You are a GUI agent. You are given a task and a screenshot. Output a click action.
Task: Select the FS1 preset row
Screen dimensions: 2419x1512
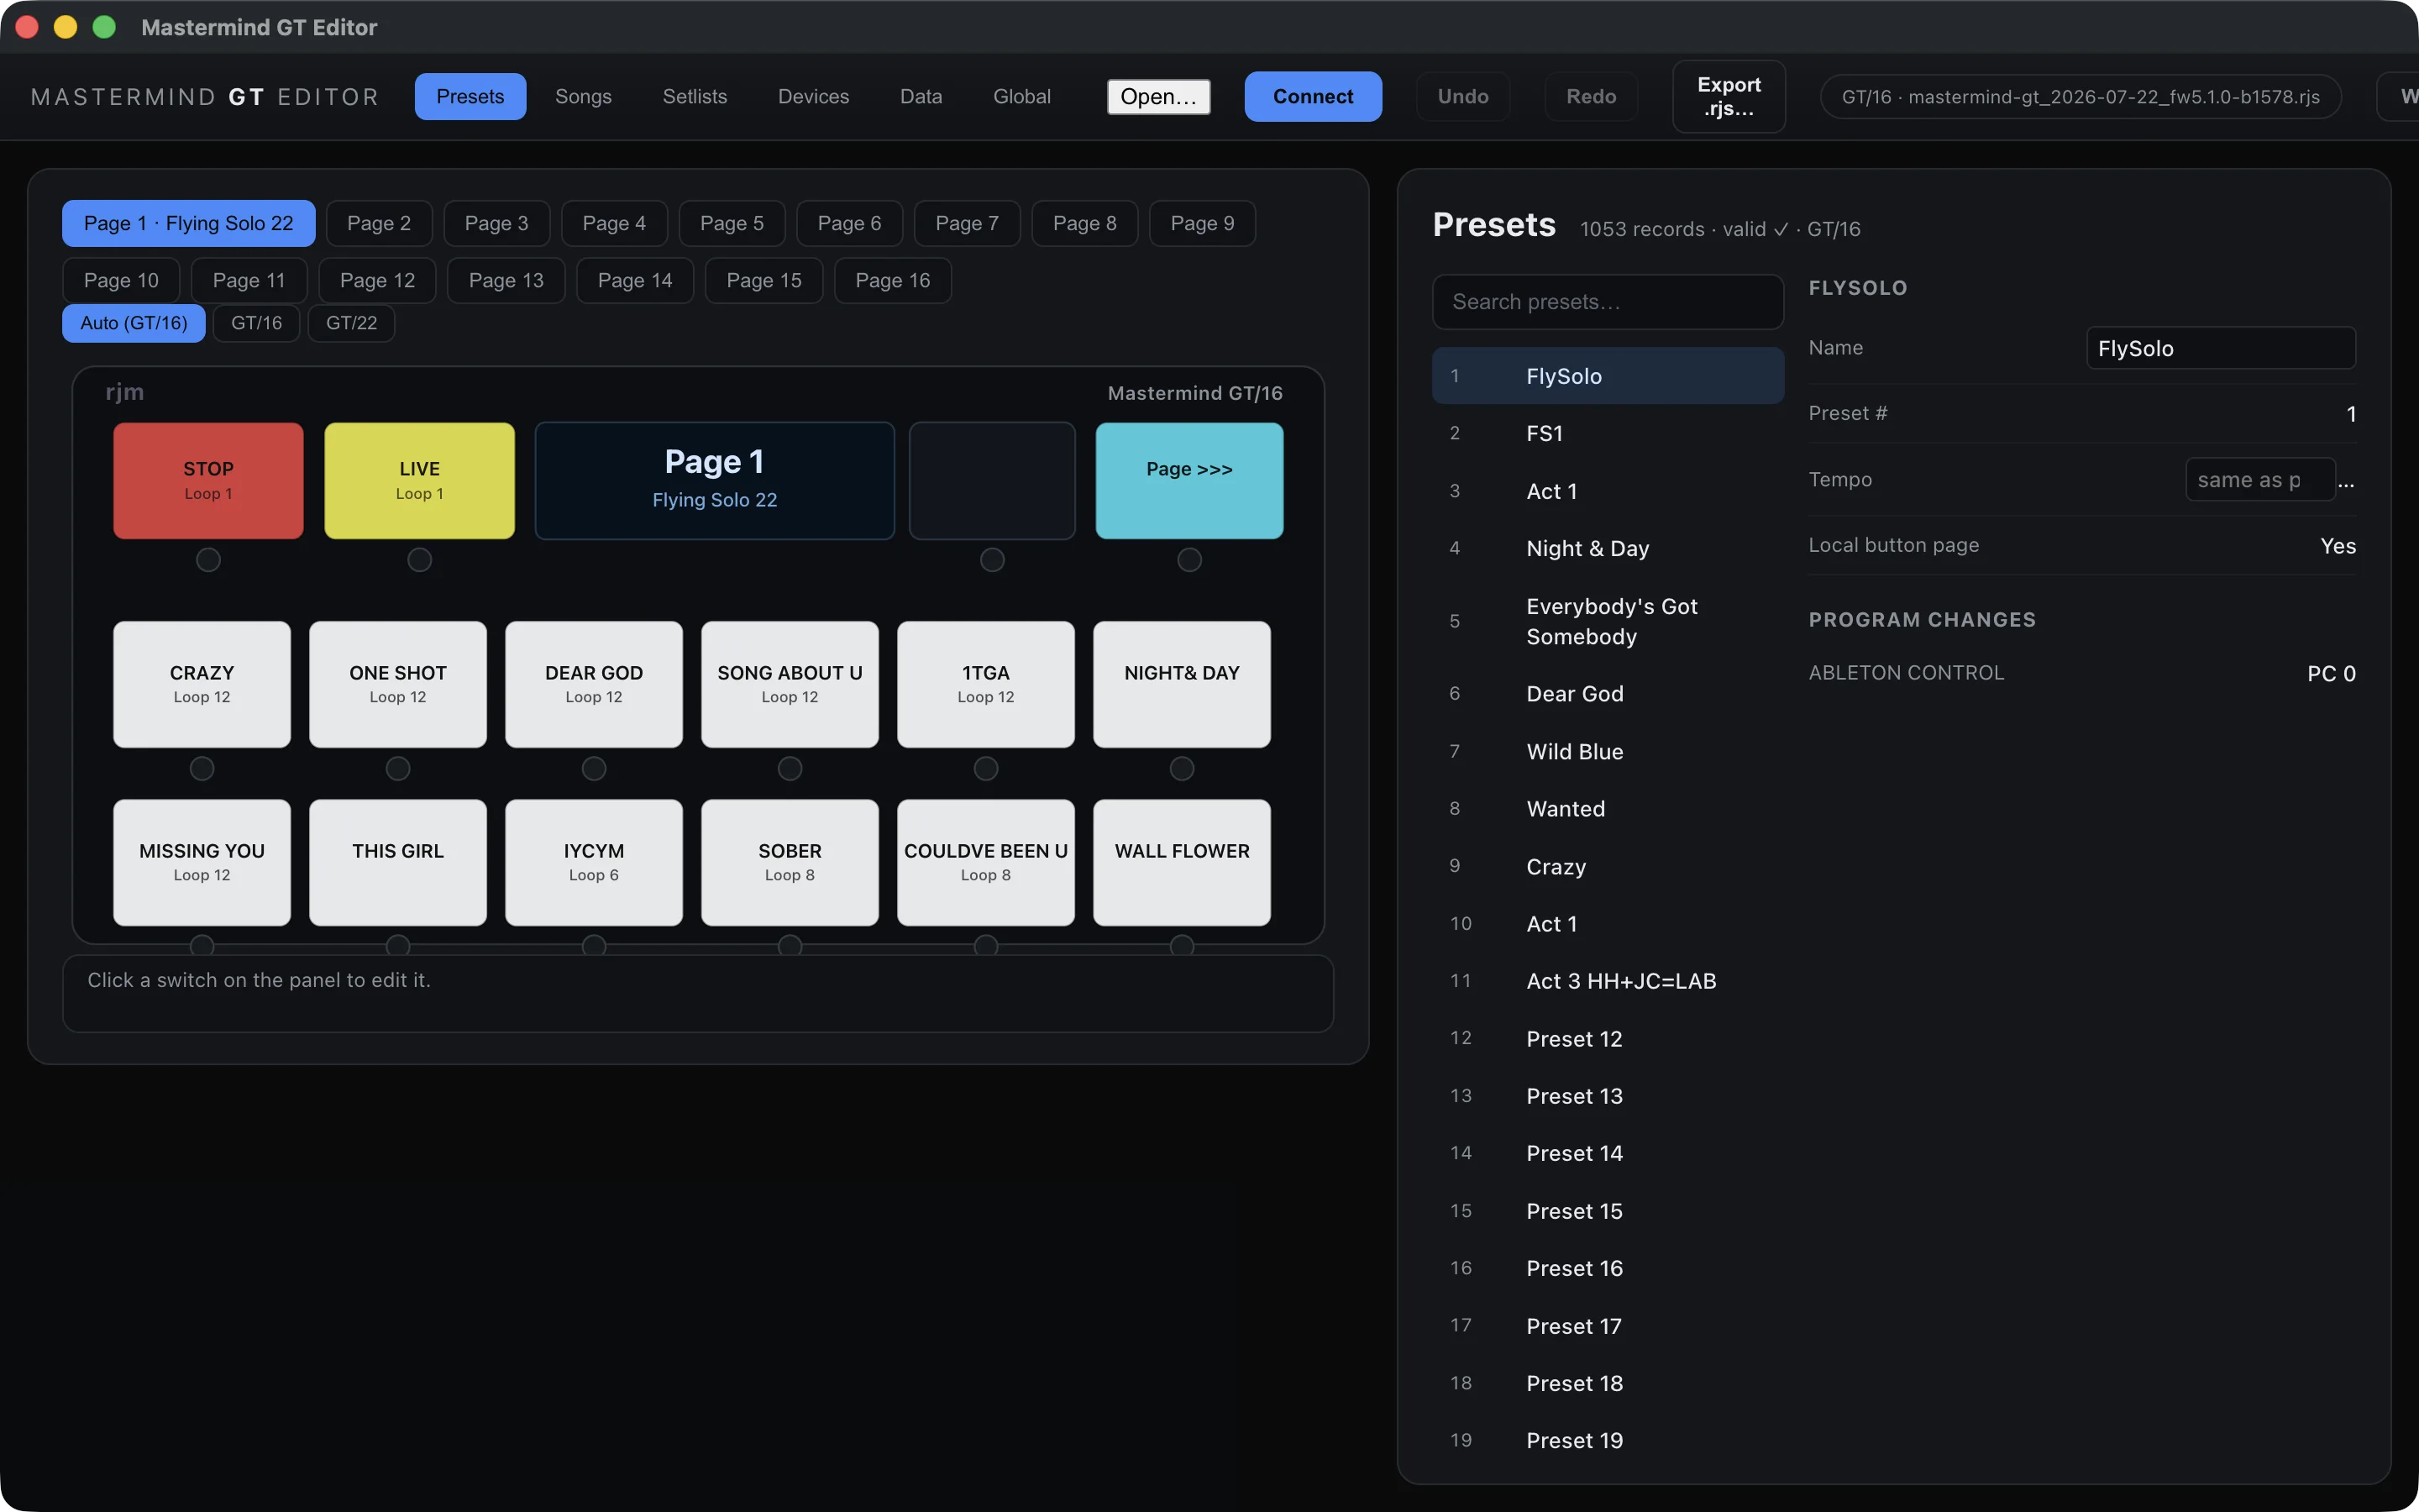click(x=1608, y=433)
